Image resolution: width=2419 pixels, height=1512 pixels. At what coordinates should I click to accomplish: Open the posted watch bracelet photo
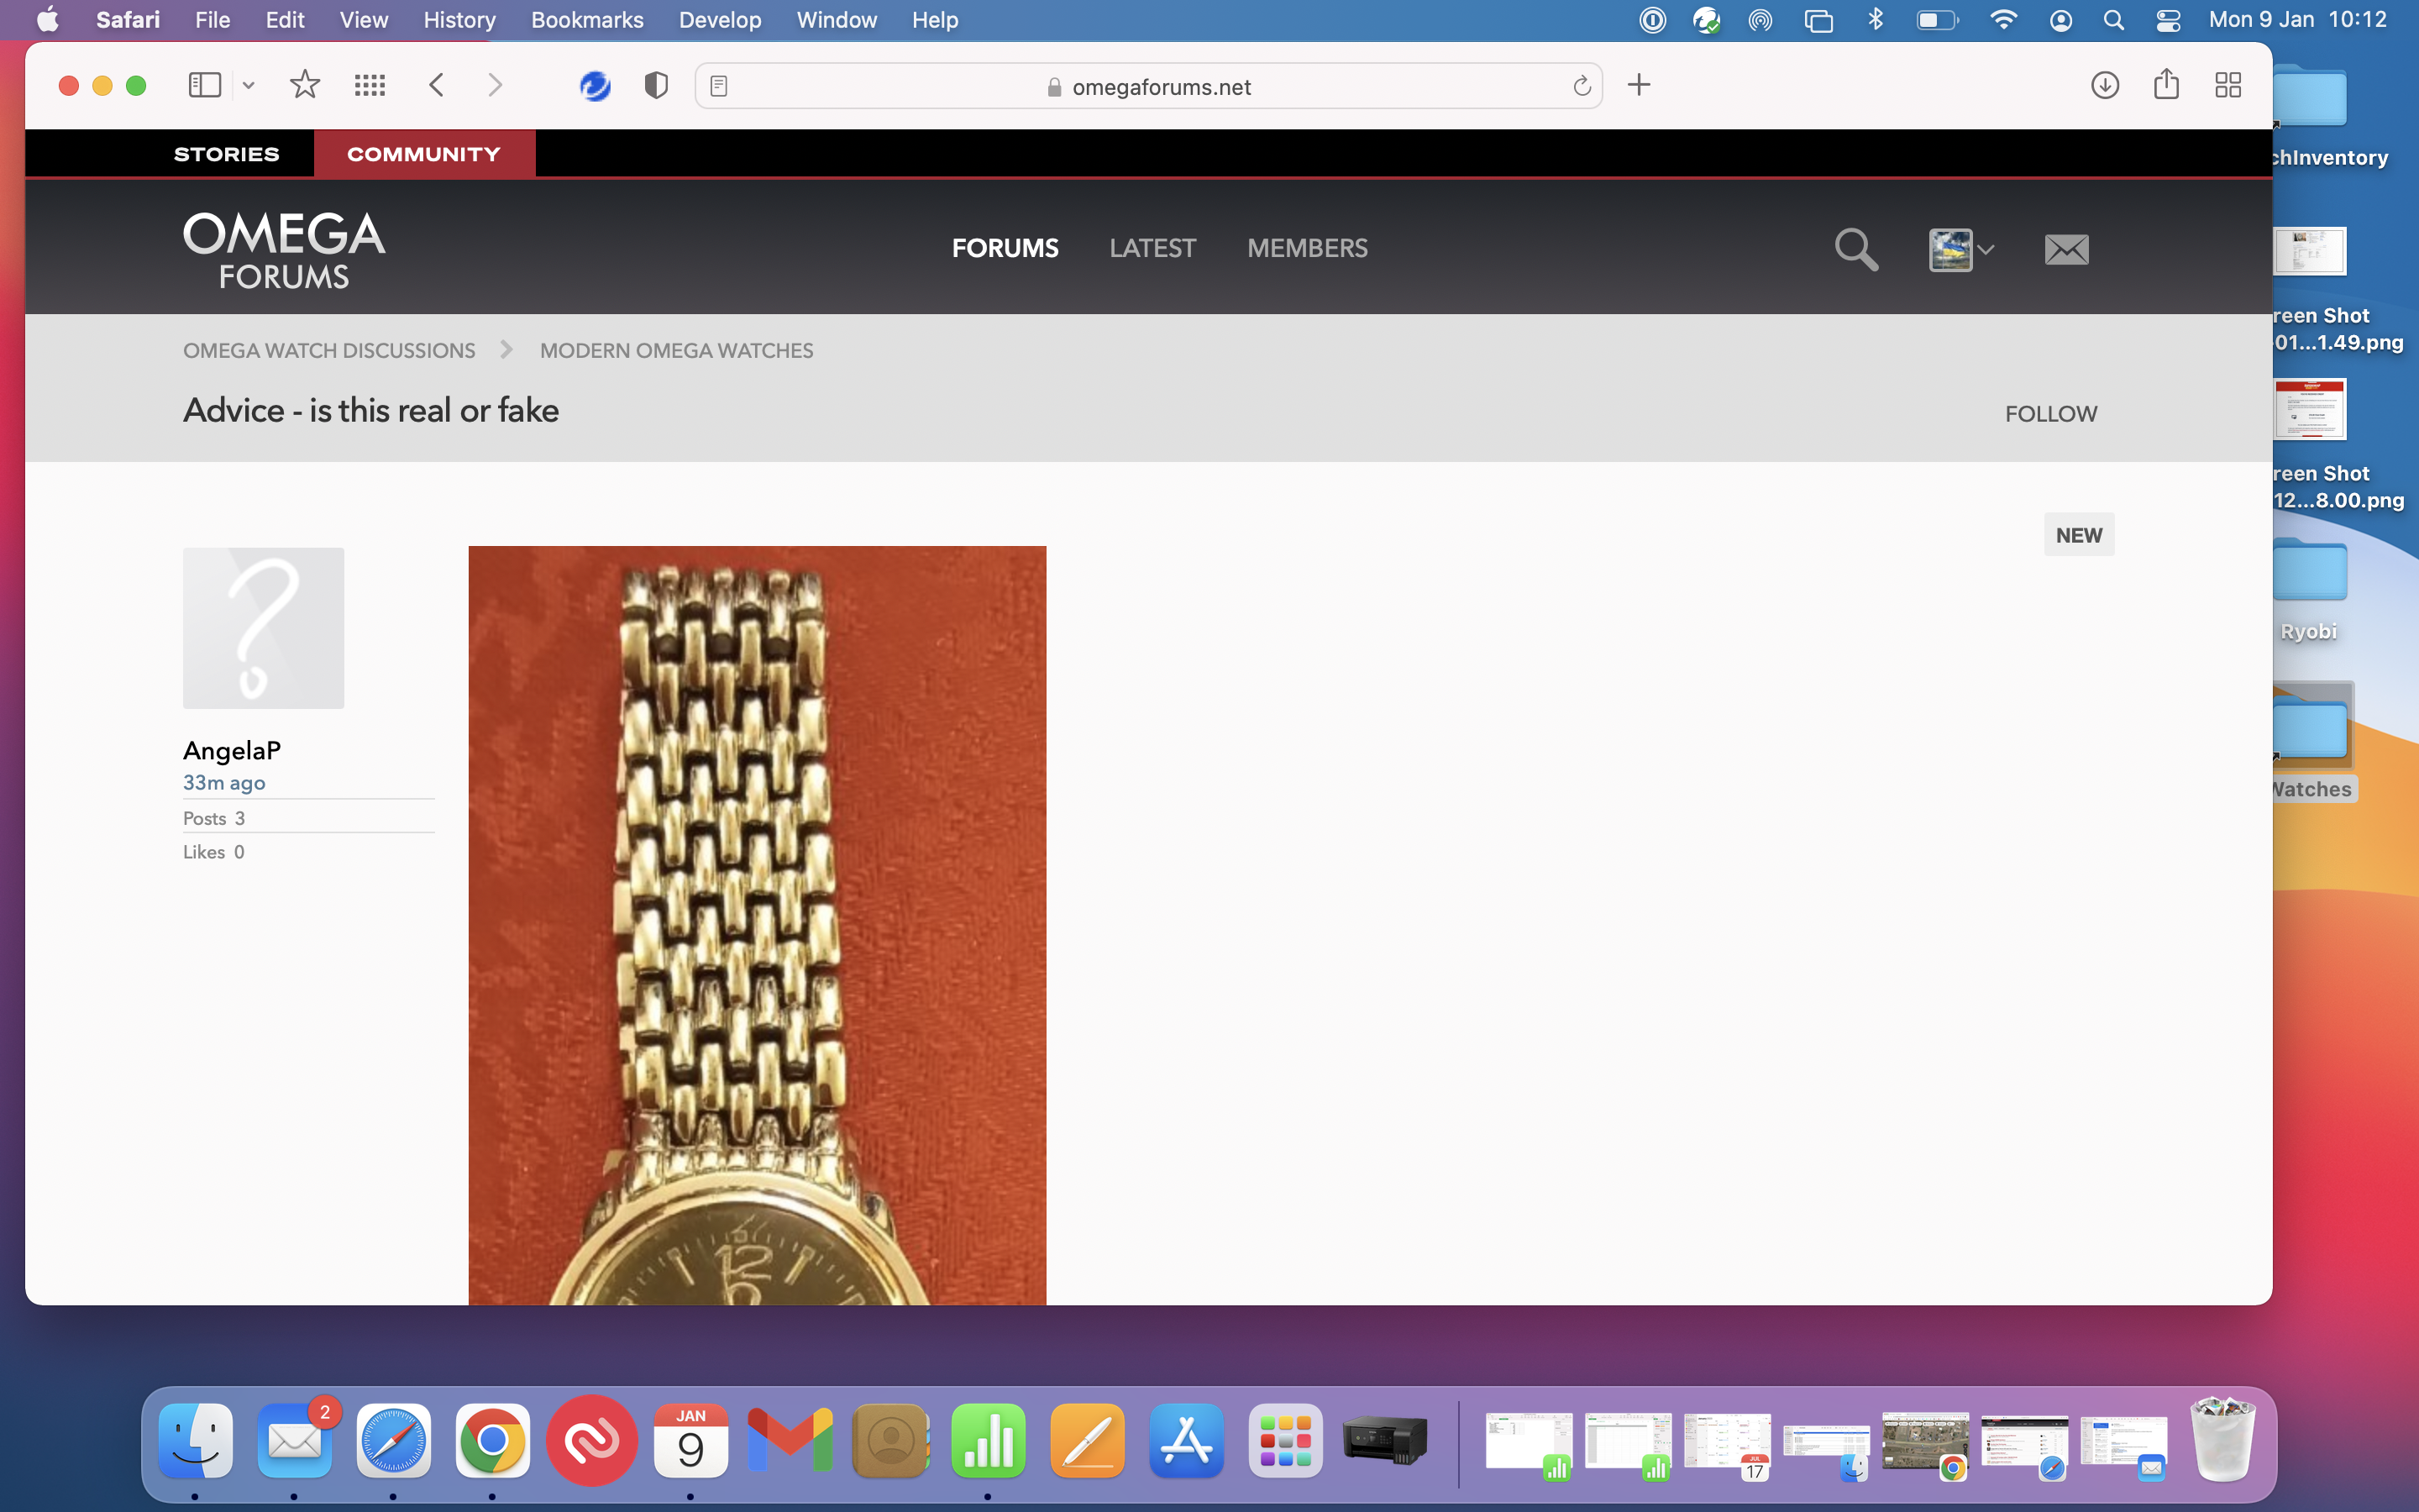coord(757,924)
